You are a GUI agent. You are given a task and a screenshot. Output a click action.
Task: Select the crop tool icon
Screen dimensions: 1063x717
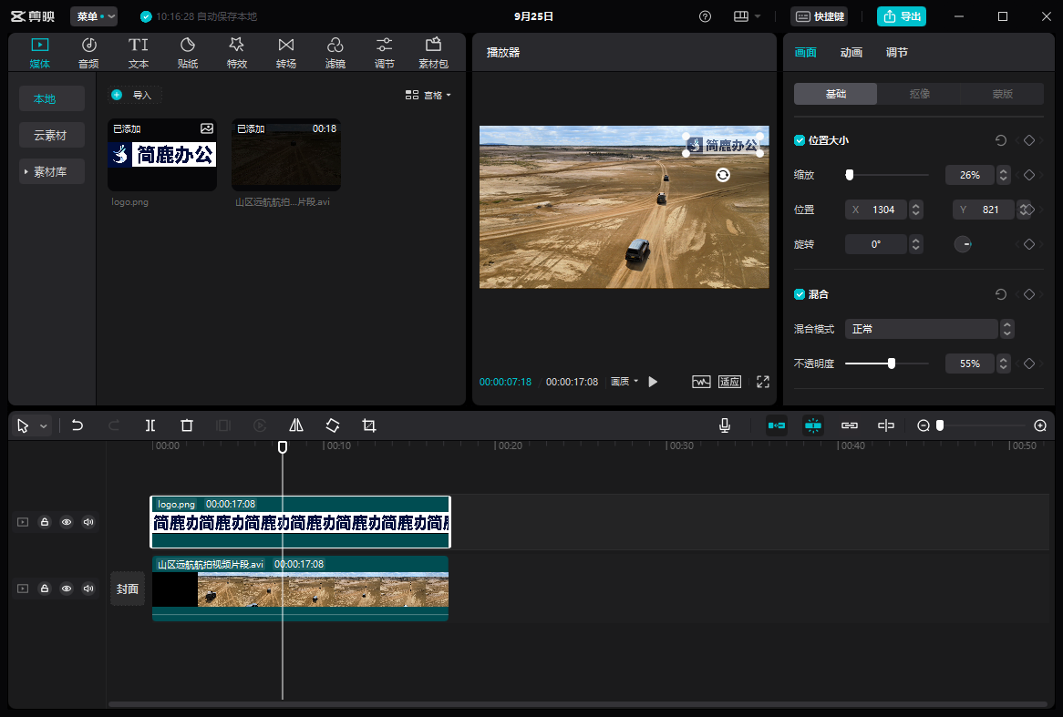pos(369,425)
